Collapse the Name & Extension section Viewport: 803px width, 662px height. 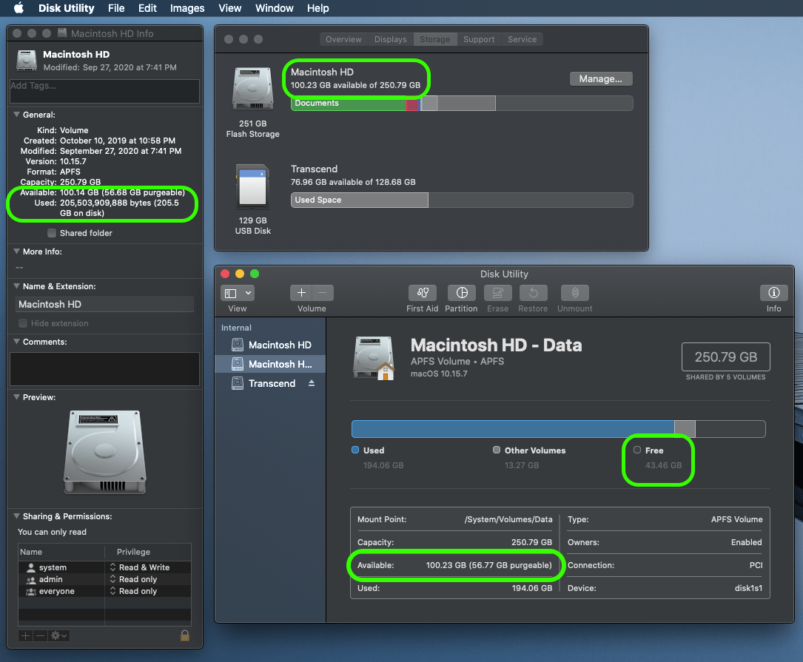17,286
